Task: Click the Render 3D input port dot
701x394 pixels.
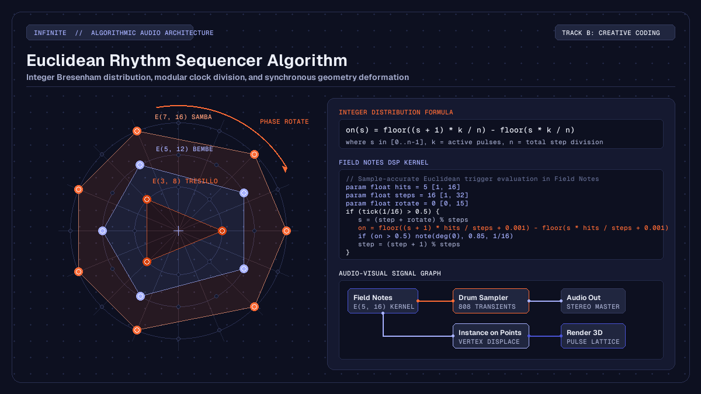Action: 561,336
